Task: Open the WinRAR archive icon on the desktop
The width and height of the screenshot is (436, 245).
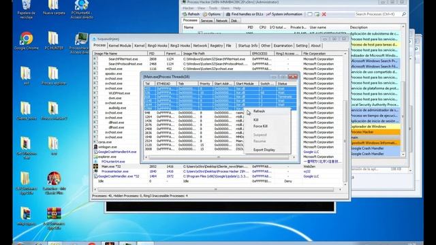Action: [54, 218]
